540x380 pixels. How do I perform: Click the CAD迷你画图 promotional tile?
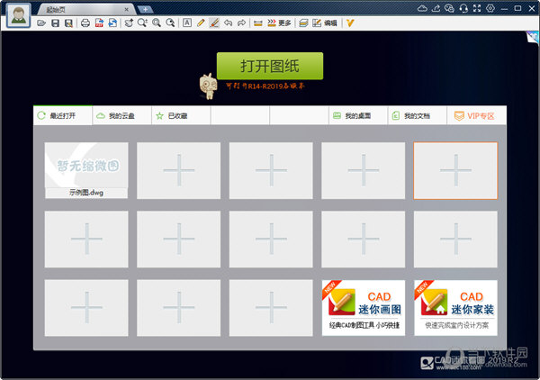(364, 307)
